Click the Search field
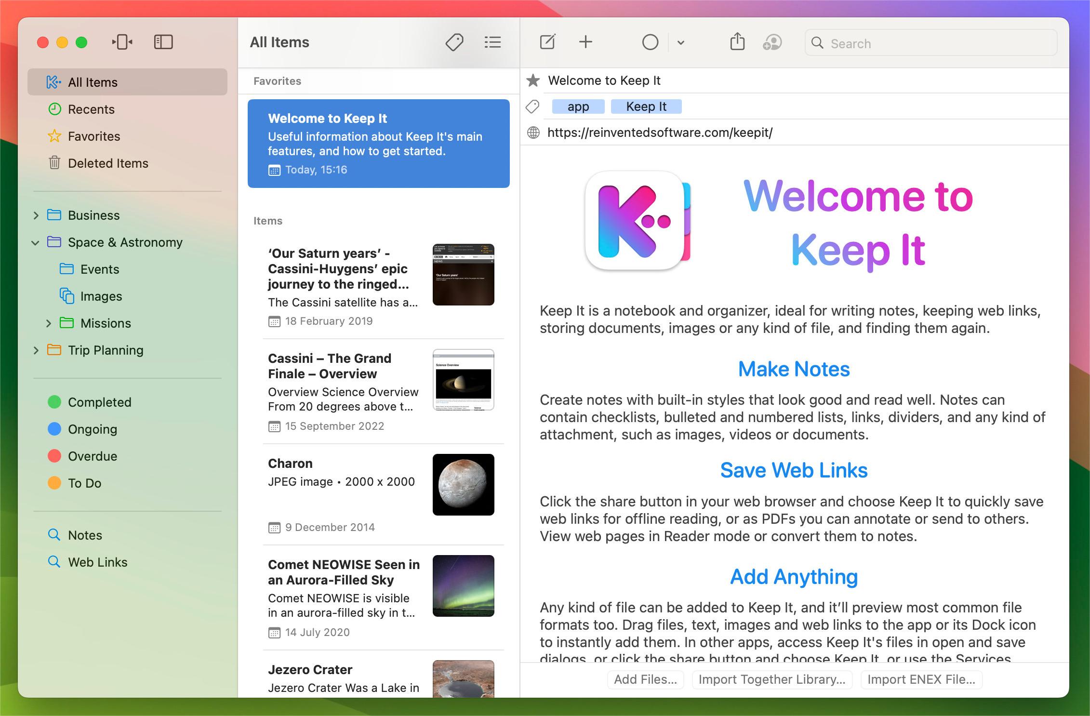 click(x=930, y=43)
